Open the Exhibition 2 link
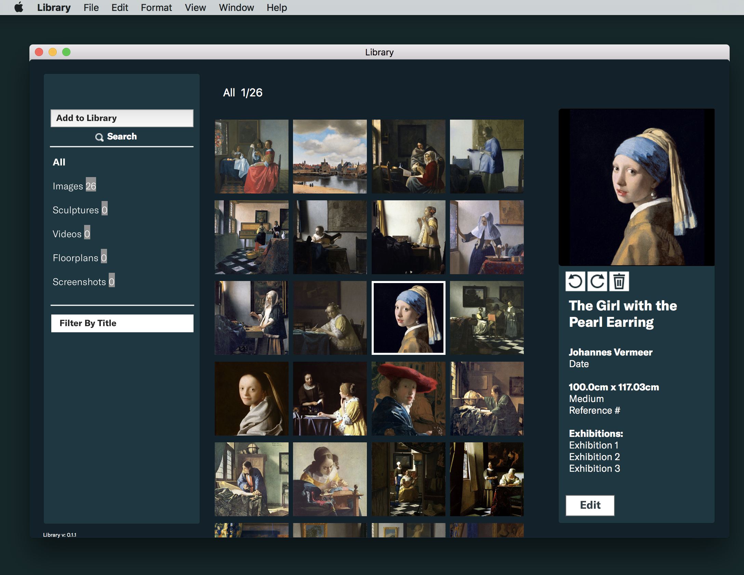Image resolution: width=744 pixels, height=575 pixels. [594, 457]
